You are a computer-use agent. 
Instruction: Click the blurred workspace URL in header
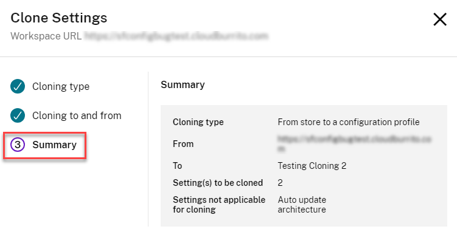[176, 36]
